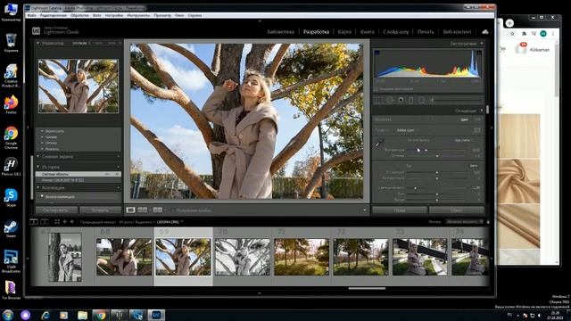The height and width of the screenshot is (321, 571).
Task: Toggle the original photo checkbox below histogram
Action: click(377, 89)
